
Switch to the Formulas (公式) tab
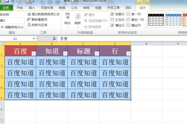[74, 8]
